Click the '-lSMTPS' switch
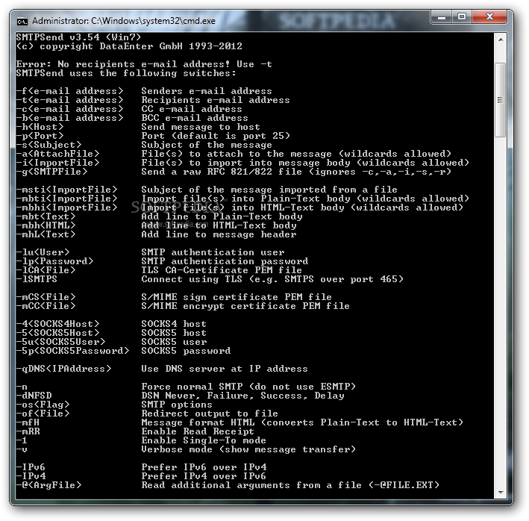The height and width of the screenshot is (521, 529). (x=37, y=279)
